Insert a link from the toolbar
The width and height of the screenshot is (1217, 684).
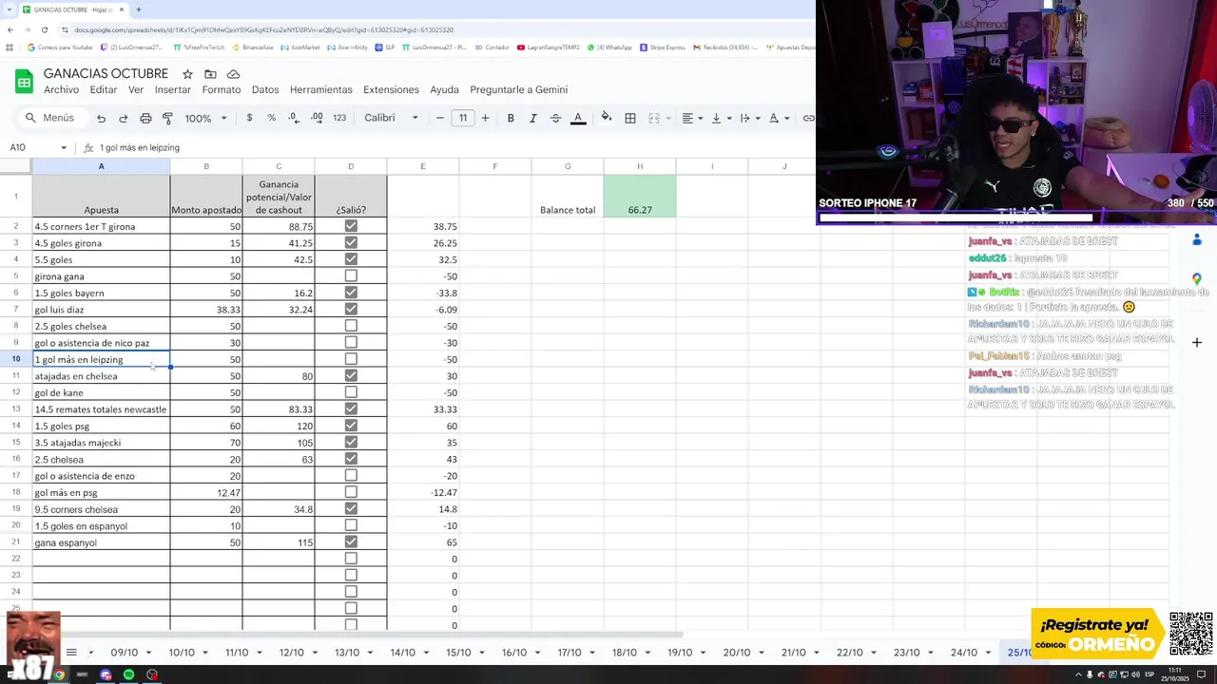point(808,118)
